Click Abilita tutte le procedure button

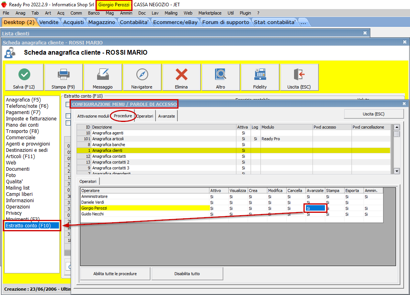(115, 274)
